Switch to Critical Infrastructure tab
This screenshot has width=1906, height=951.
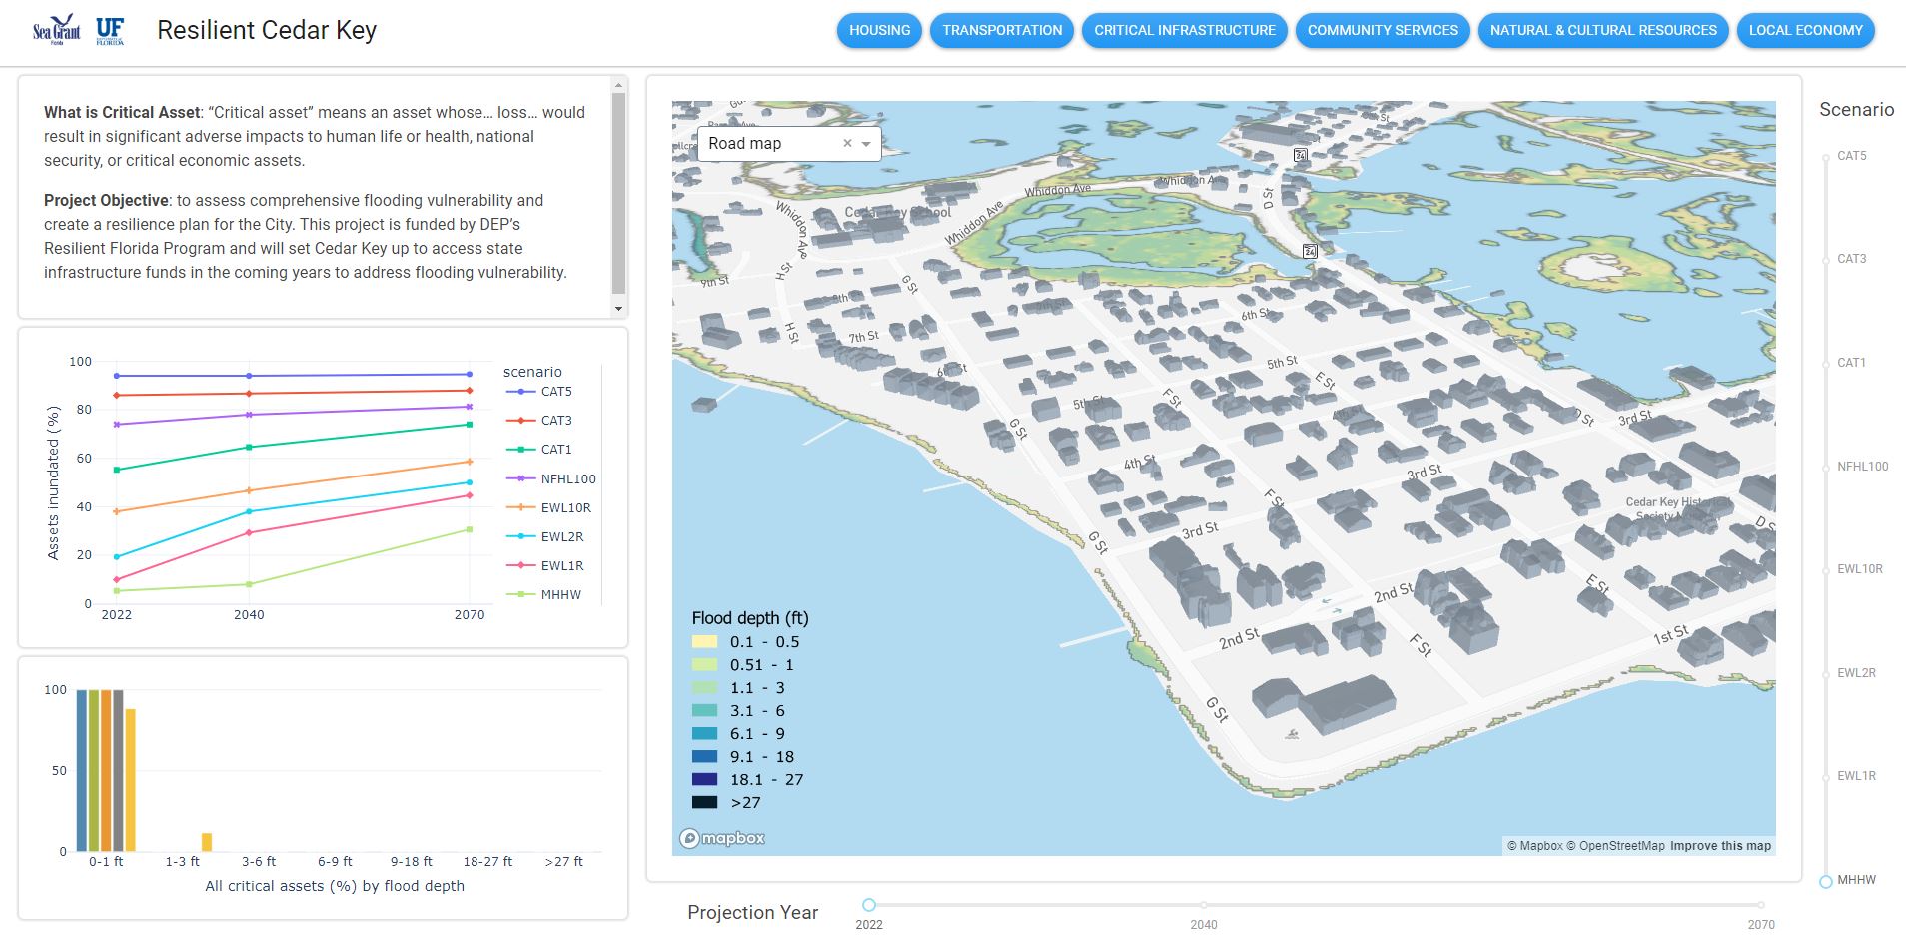pos(1184,30)
